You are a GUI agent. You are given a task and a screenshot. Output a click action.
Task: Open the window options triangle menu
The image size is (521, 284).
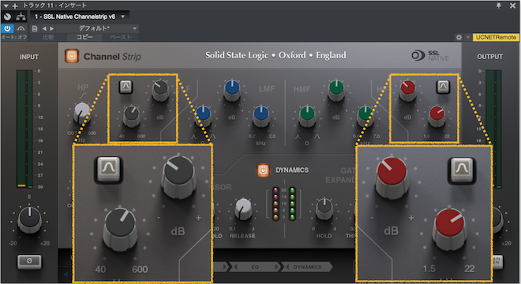coord(6,6)
